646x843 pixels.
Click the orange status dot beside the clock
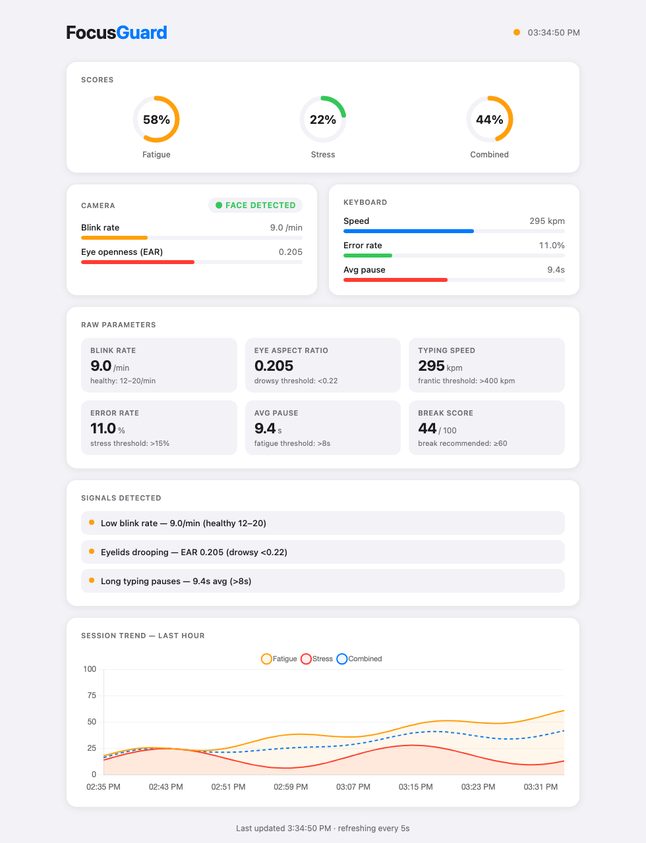click(517, 32)
